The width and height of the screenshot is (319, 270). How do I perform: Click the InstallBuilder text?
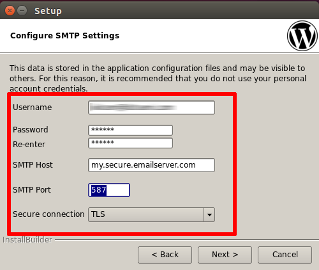coord(27,240)
